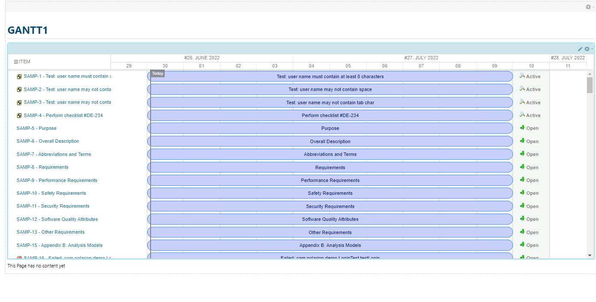The image size is (596, 302).
Task: Select the Software Quality Attributes Gantt bar
Action: (x=330, y=219)
